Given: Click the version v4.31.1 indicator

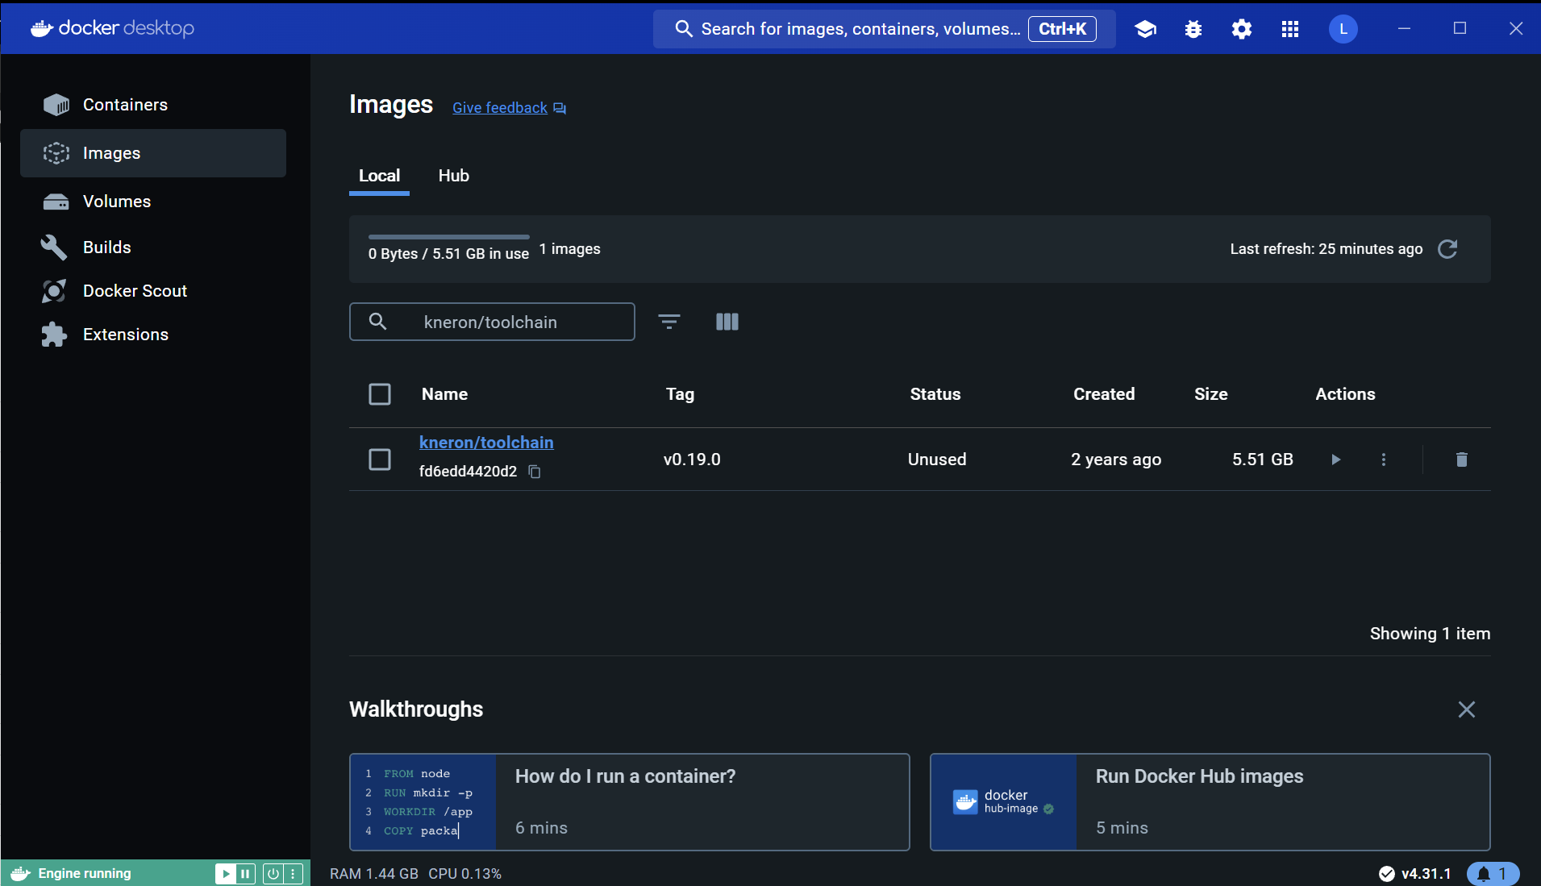Looking at the screenshot, I should click(1415, 874).
